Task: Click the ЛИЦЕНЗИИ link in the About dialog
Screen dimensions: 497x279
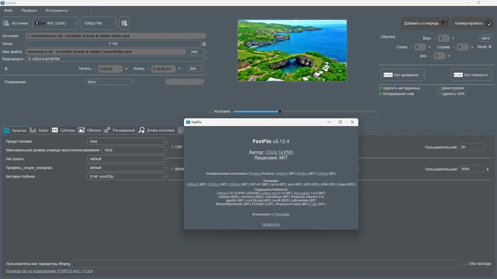Action: coord(271,225)
